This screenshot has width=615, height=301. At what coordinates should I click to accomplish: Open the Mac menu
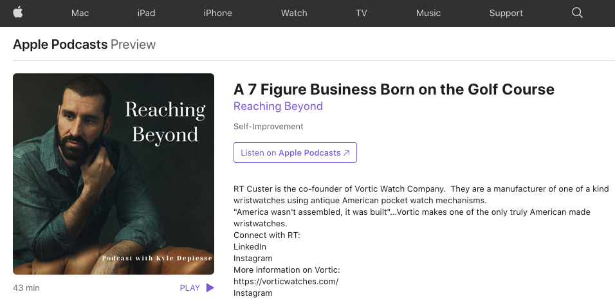[x=80, y=13]
